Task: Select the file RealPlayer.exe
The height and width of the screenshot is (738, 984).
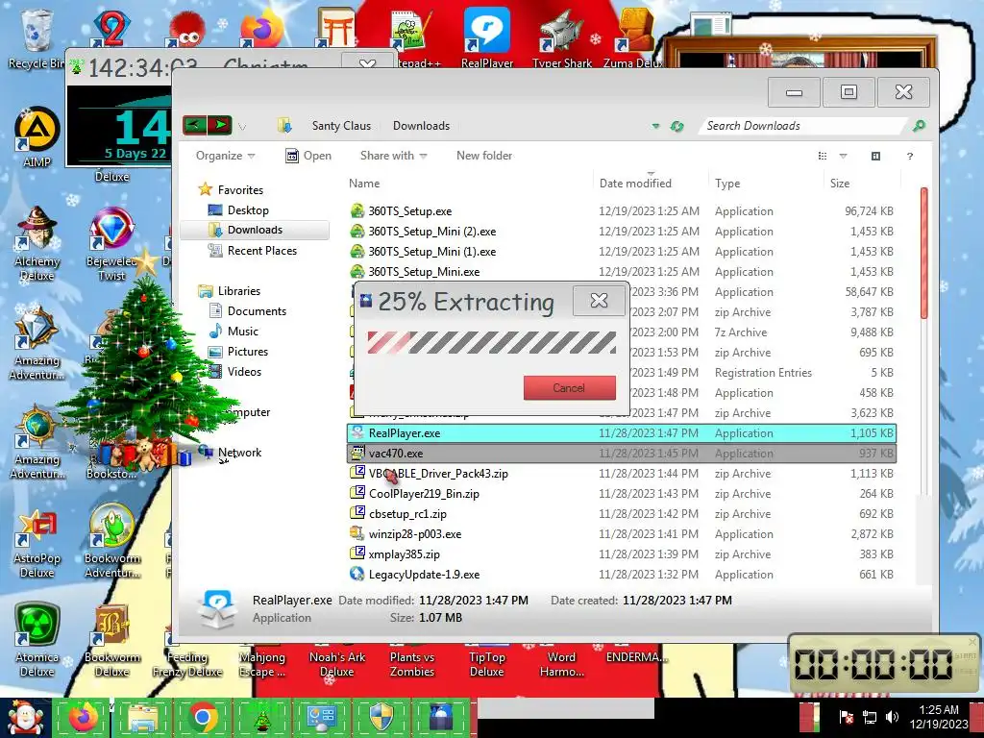Action: pos(622,433)
